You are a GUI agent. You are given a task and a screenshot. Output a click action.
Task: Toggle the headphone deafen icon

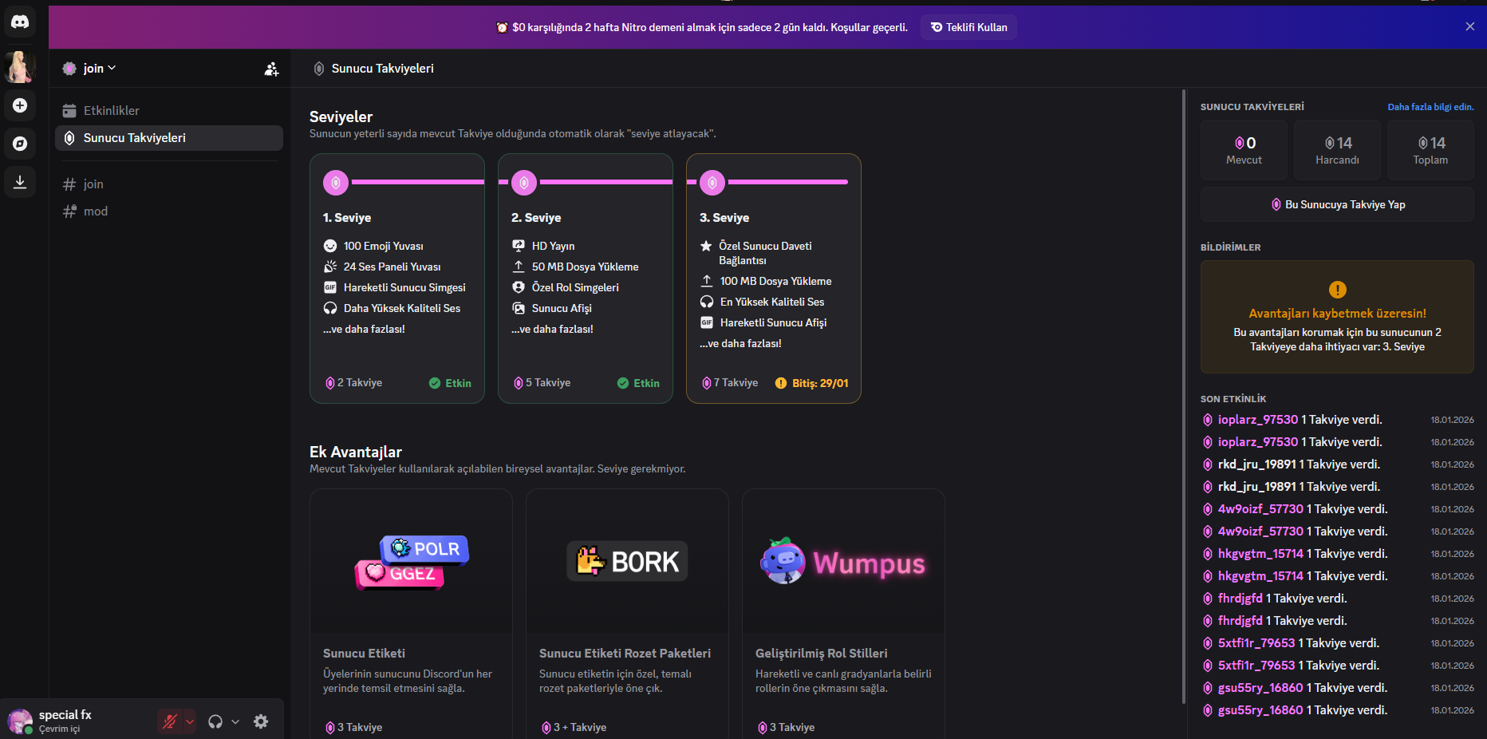[215, 721]
